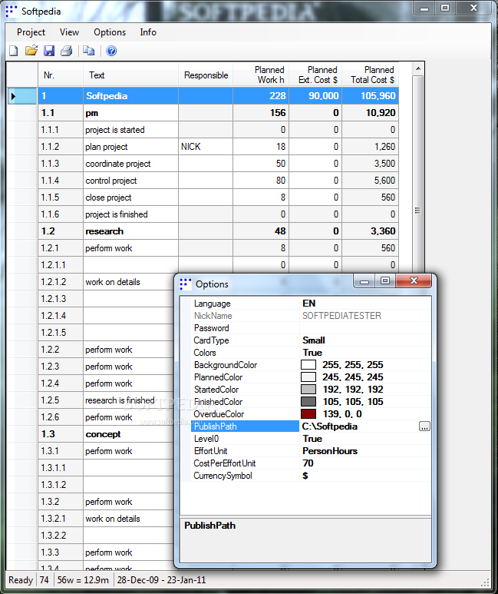The width and height of the screenshot is (498, 594).
Task: Click the 'close project' cell
Action: (130, 197)
